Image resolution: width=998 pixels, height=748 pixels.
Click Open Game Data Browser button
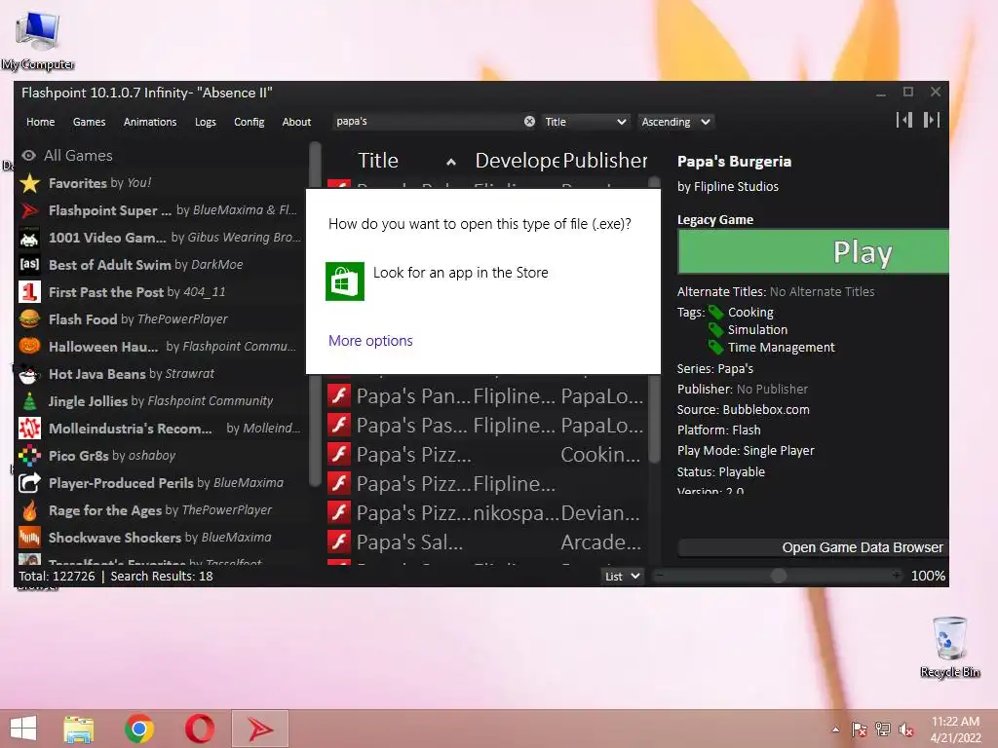click(x=813, y=547)
